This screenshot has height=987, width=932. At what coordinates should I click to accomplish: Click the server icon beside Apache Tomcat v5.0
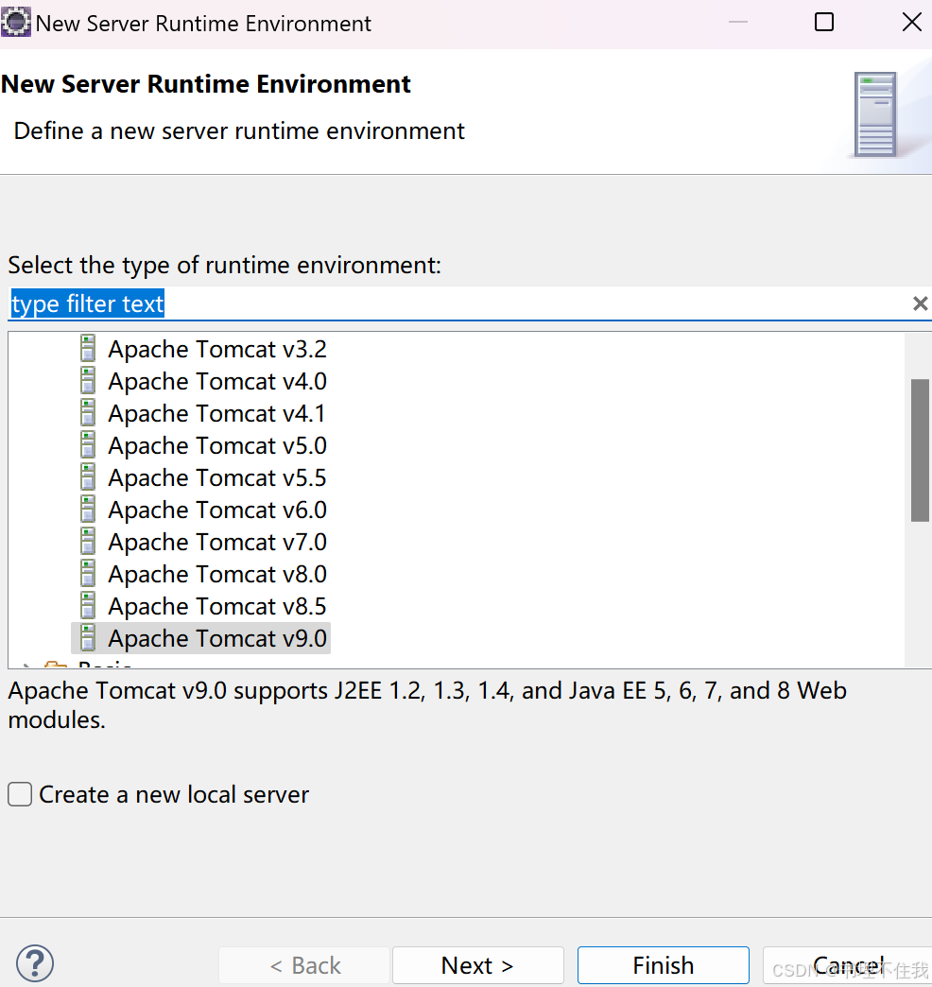pyautogui.click(x=88, y=444)
